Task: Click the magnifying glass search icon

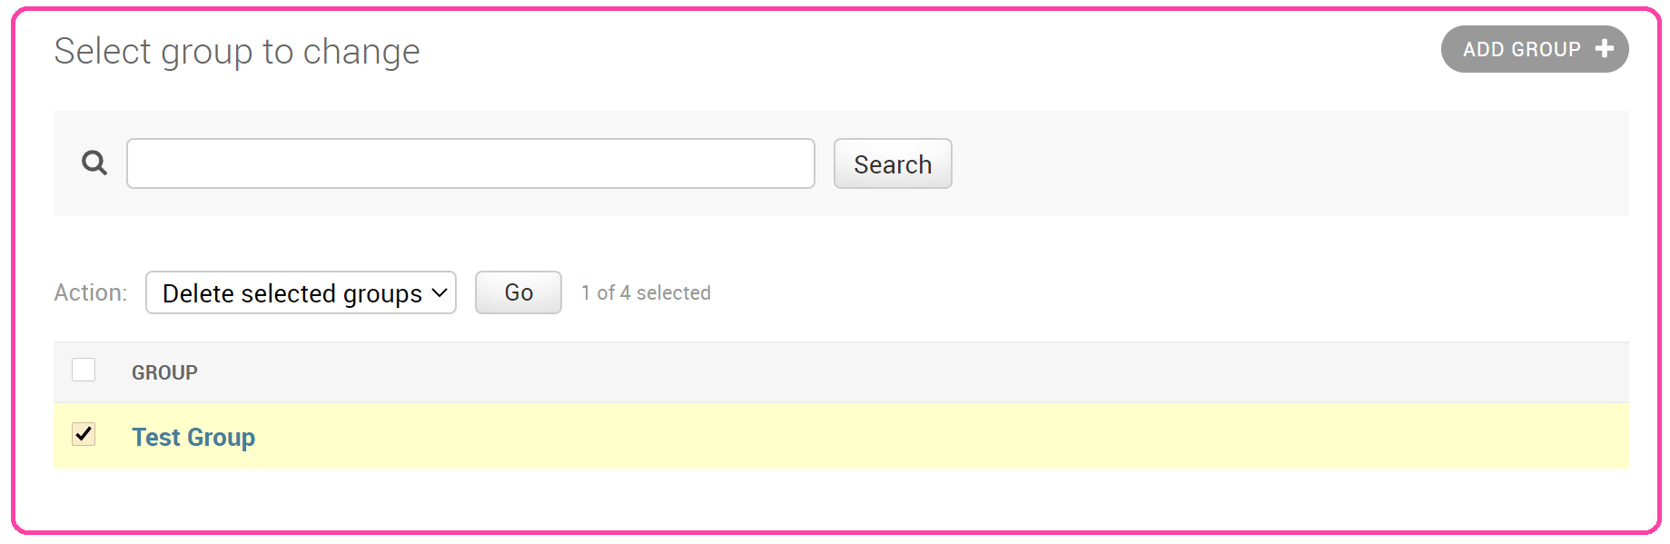Action: click(x=94, y=163)
